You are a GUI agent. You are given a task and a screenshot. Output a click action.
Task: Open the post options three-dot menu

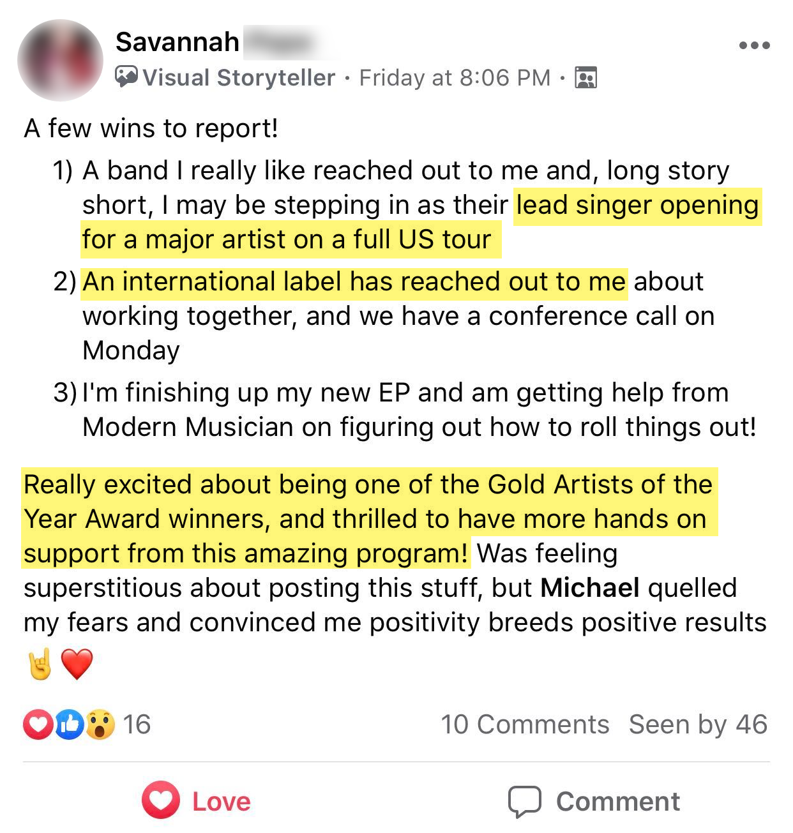(754, 45)
